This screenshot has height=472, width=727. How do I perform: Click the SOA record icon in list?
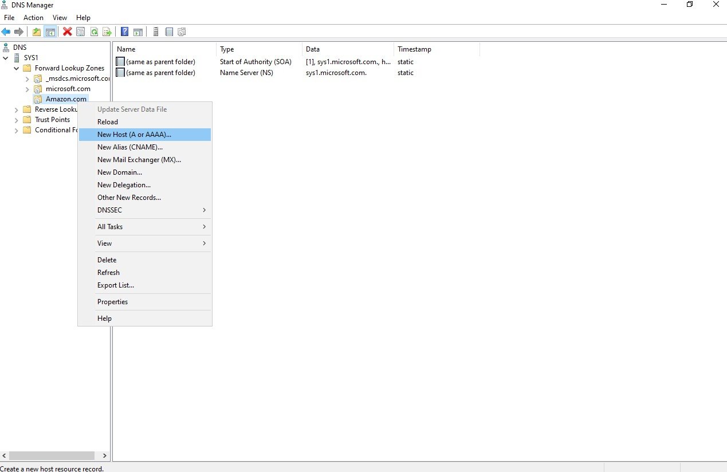pyautogui.click(x=120, y=62)
